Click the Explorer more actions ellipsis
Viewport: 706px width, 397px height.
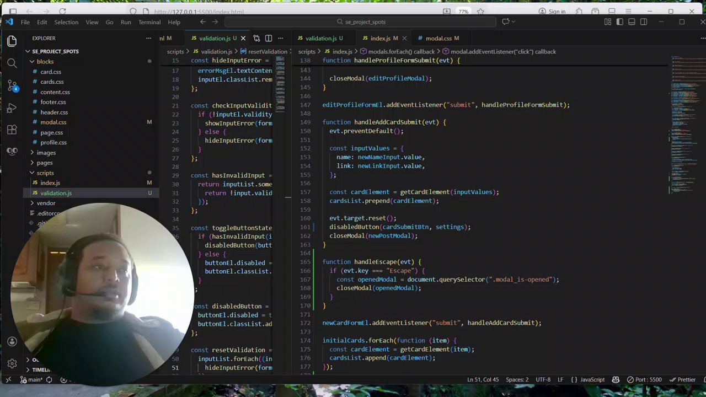pos(148,38)
